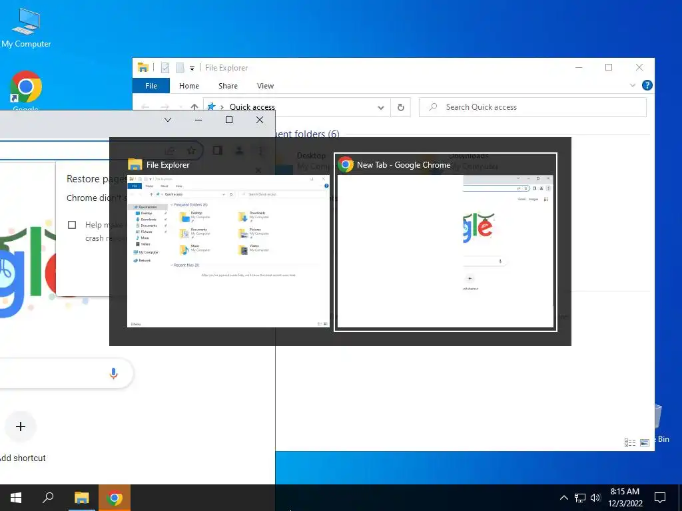Go up one folder level in File Explorer
Viewport: 682px width, 511px height.
194,107
